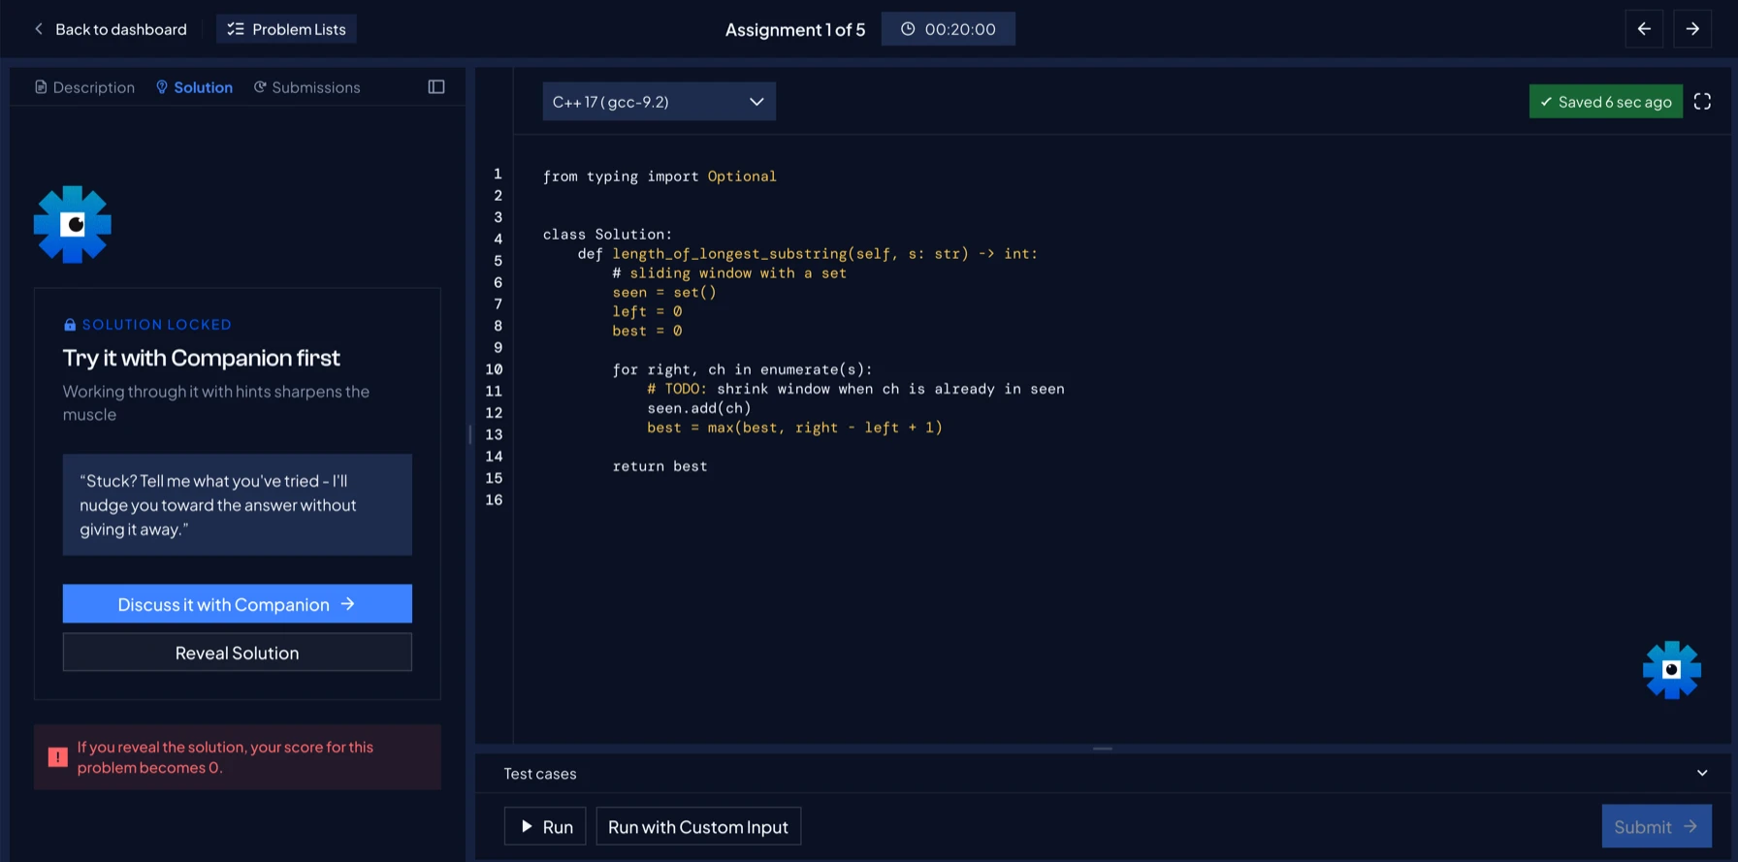Go to previous assignment arrow
The width and height of the screenshot is (1738, 862).
[1644, 29]
